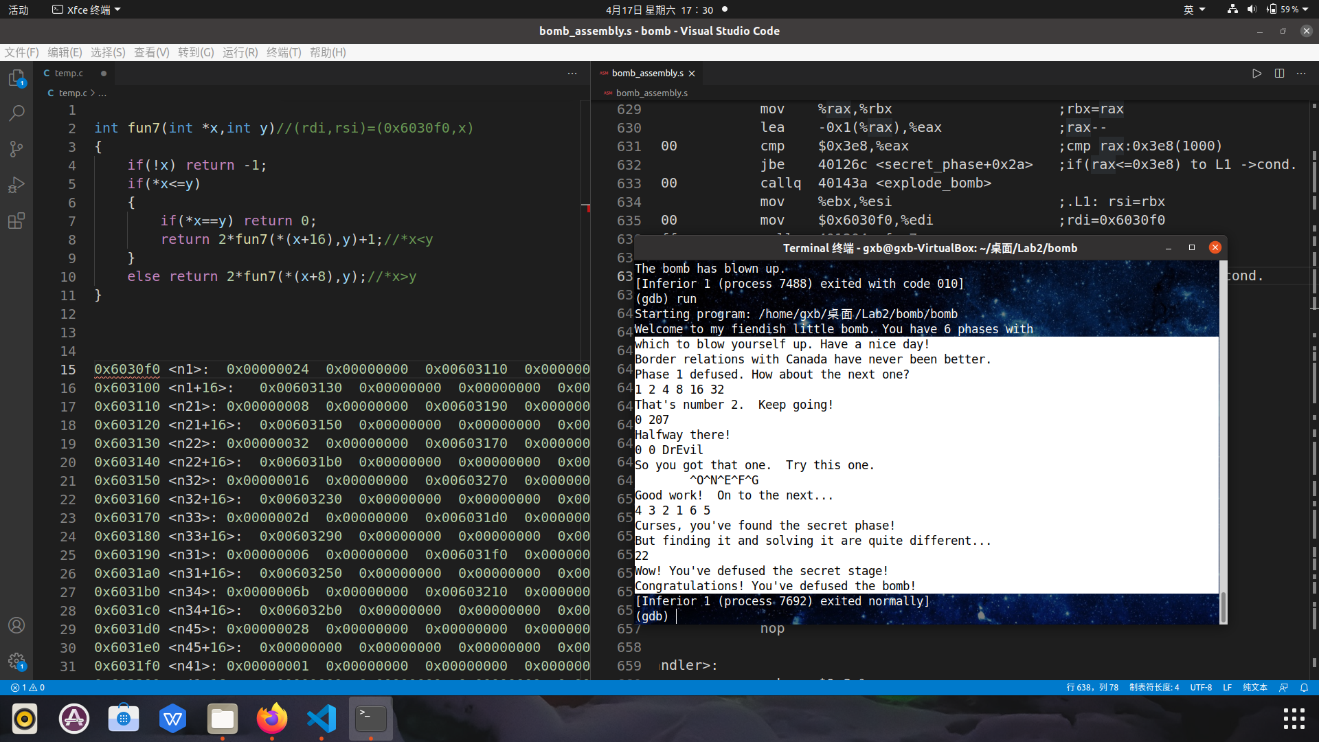Select 纯文本 language mode in the status bar
Viewport: 1319px width, 742px height.
pos(1255,687)
